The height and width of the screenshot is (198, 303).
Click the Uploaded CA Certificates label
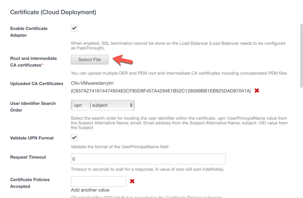[36, 84]
